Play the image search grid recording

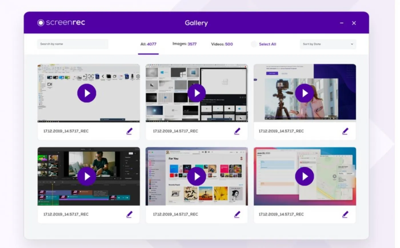pyautogui.click(x=197, y=93)
